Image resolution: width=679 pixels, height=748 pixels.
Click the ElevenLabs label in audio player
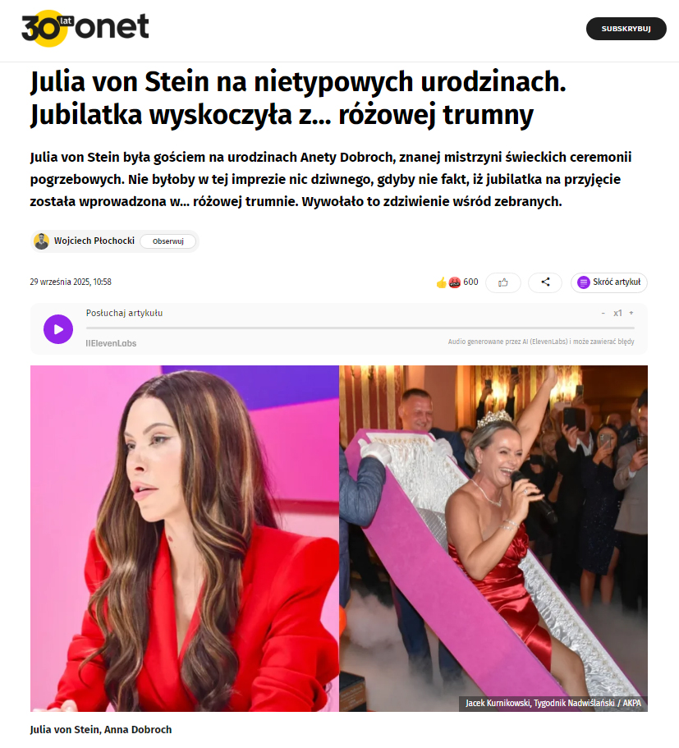[111, 343]
